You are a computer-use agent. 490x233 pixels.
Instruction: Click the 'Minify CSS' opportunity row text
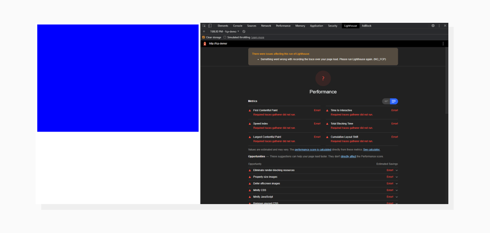260,190
